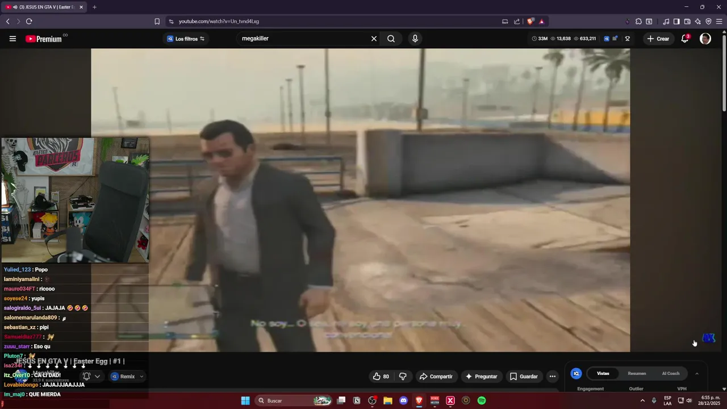Click the VPH label
This screenshot has width=727, height=409.
[x=682, y=389]
